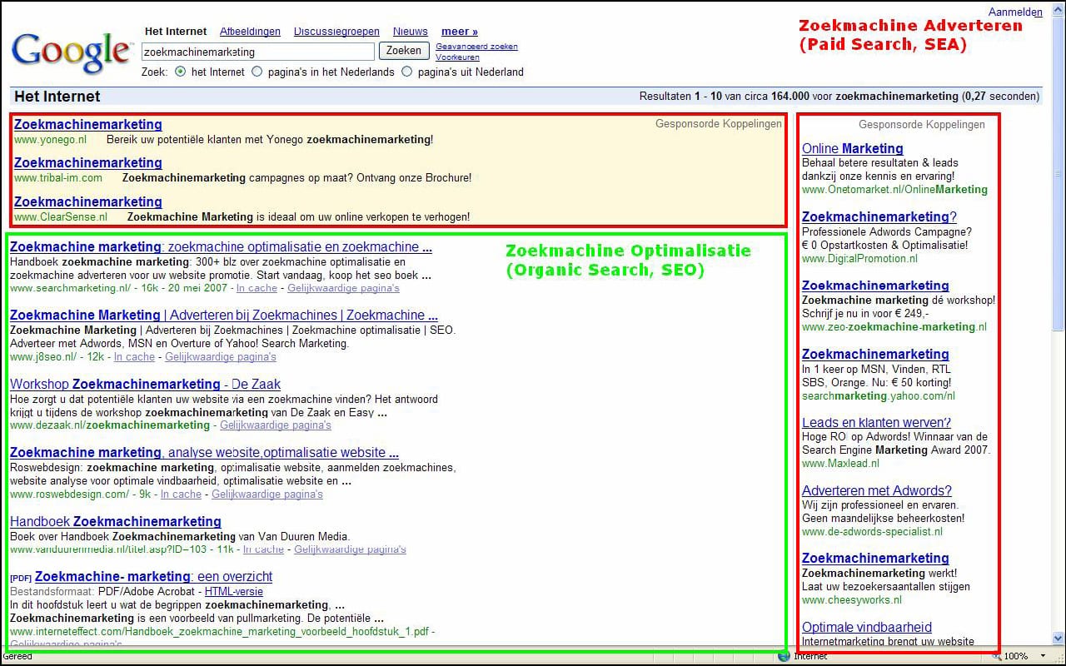The width and height of the screenshot is (1066, 666).
Task: Click the 'Gereed' status bar text
Action: [x=18, y=656]
